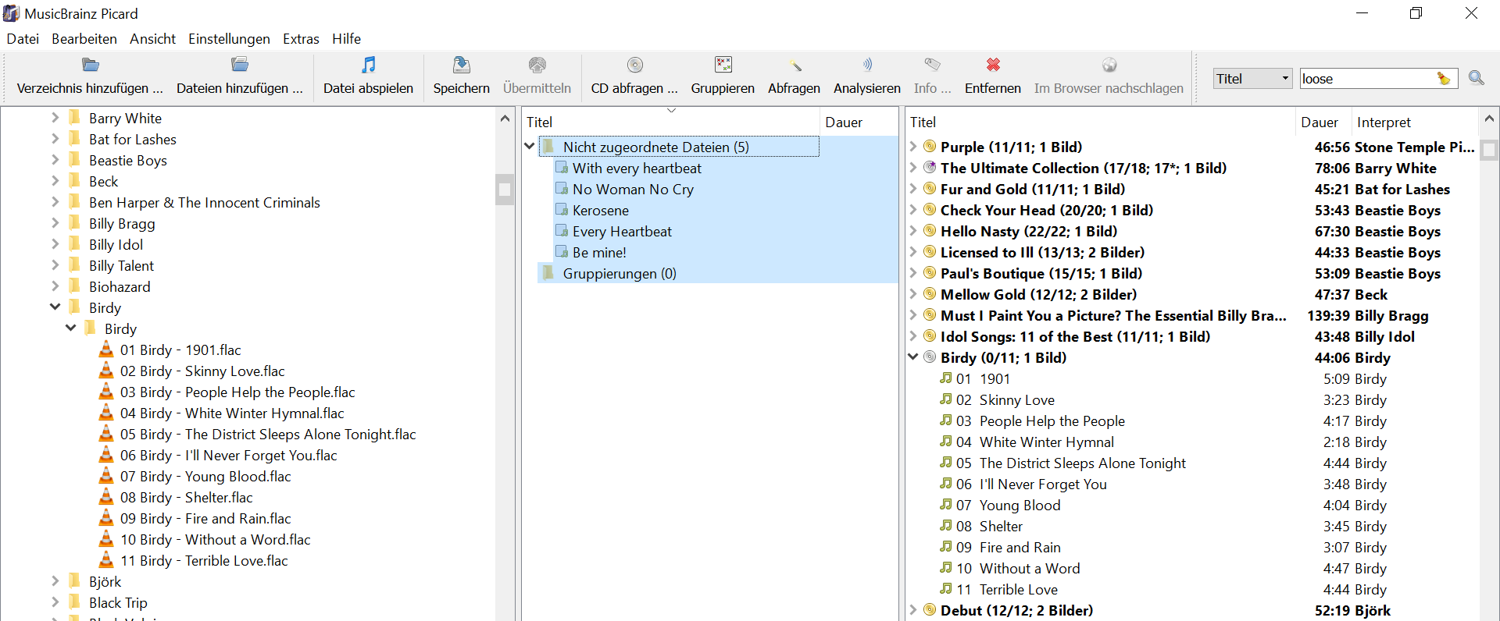Open the Titel search type dropdown
The image size is (1500, 621).
tap(1253, 78)
